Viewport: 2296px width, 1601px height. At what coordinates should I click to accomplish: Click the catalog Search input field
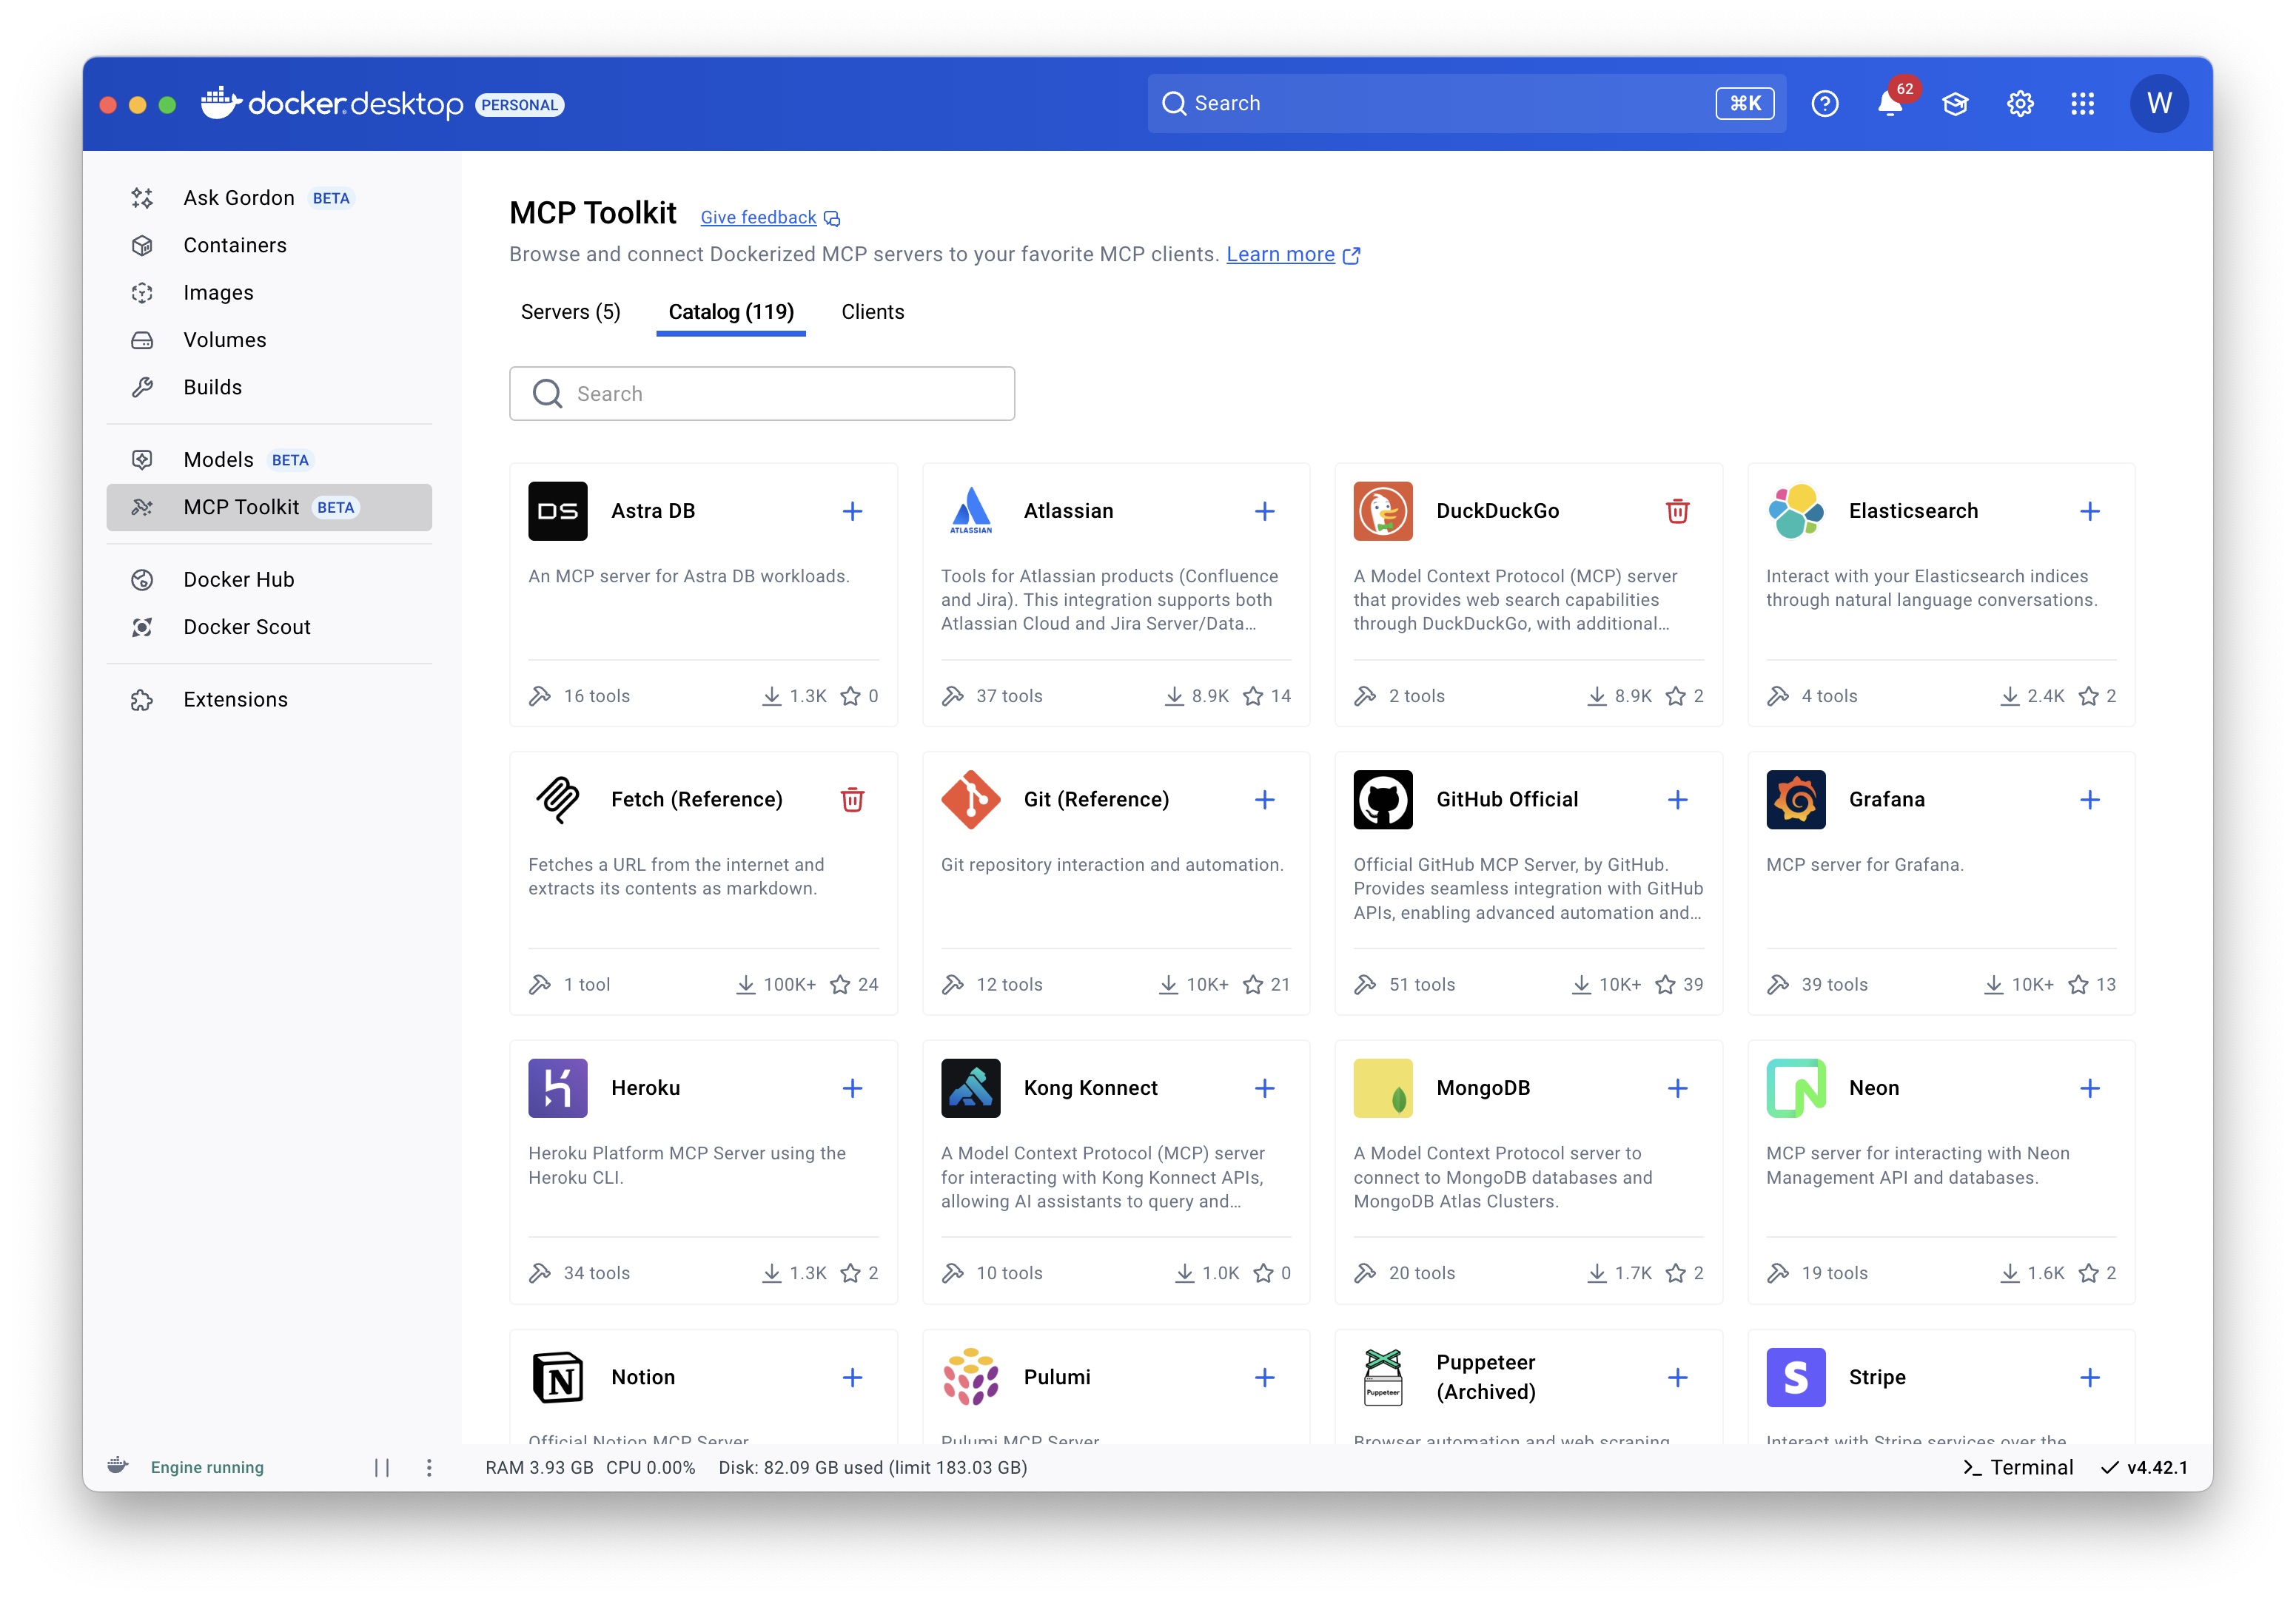(762, 394)
